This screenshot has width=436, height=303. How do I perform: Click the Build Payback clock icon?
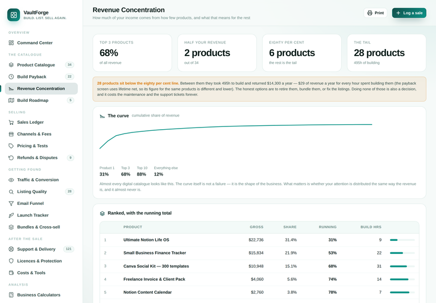point(11,76)
